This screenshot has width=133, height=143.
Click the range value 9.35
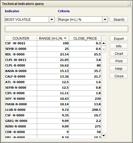tap(65, 115)
